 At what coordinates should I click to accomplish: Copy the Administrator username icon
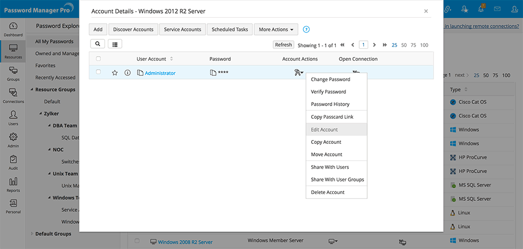coord(140,73)
